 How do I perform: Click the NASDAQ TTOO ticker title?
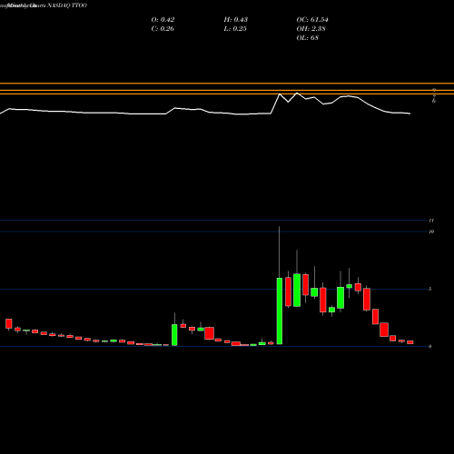point(67,5)
